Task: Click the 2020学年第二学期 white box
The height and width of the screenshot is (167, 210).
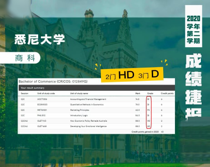Action: click(194, 26)
